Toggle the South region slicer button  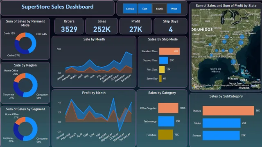click(159, 9)
